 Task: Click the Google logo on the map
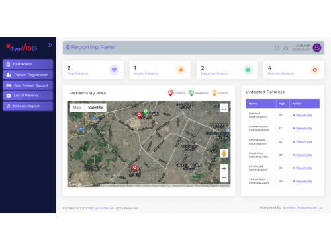point(75,184)
